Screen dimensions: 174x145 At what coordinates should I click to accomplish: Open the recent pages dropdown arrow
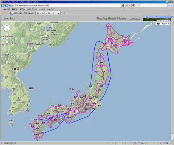tap(10, 5)
